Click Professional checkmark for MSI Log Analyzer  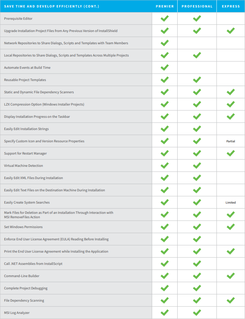pos(197,313)
